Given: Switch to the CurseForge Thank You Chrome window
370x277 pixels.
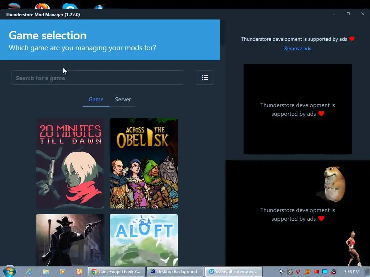Looking at the screenshot, I should pos(117,272).
